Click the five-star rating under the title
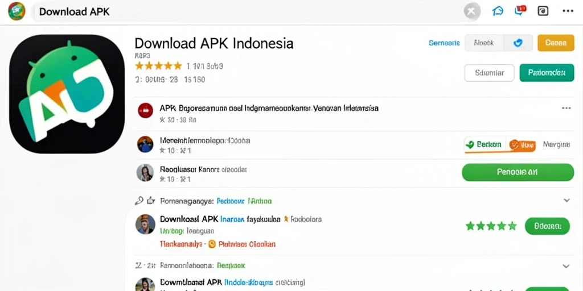Screen dimensions: 583x291 [x=158, y=66]
